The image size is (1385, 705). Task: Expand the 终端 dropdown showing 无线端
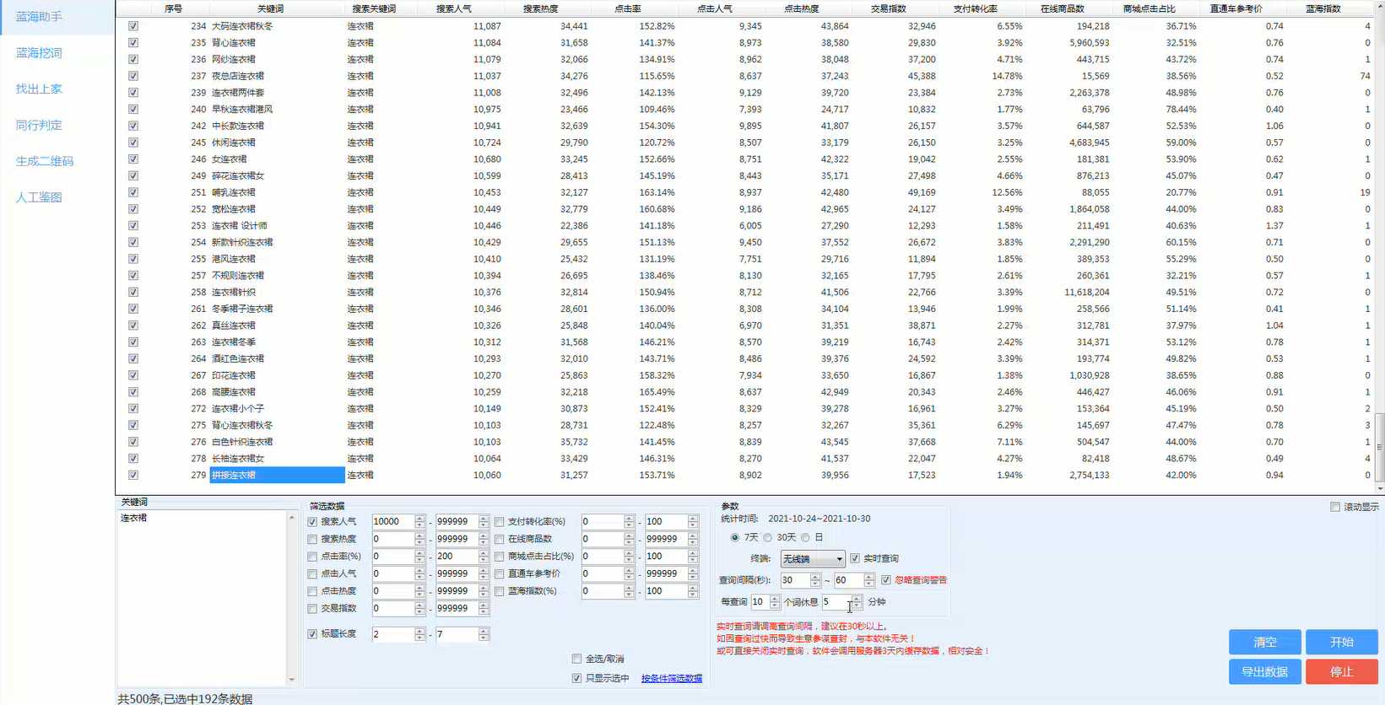(x=812, y=559)
